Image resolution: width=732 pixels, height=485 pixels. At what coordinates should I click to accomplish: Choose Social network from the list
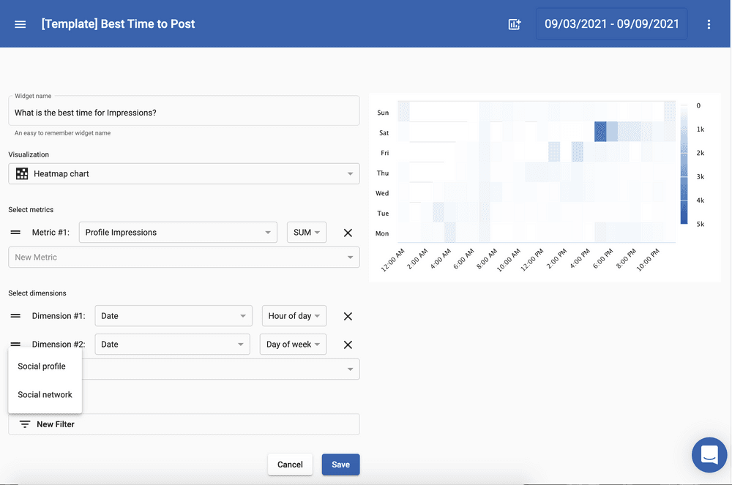coord(45,395)
